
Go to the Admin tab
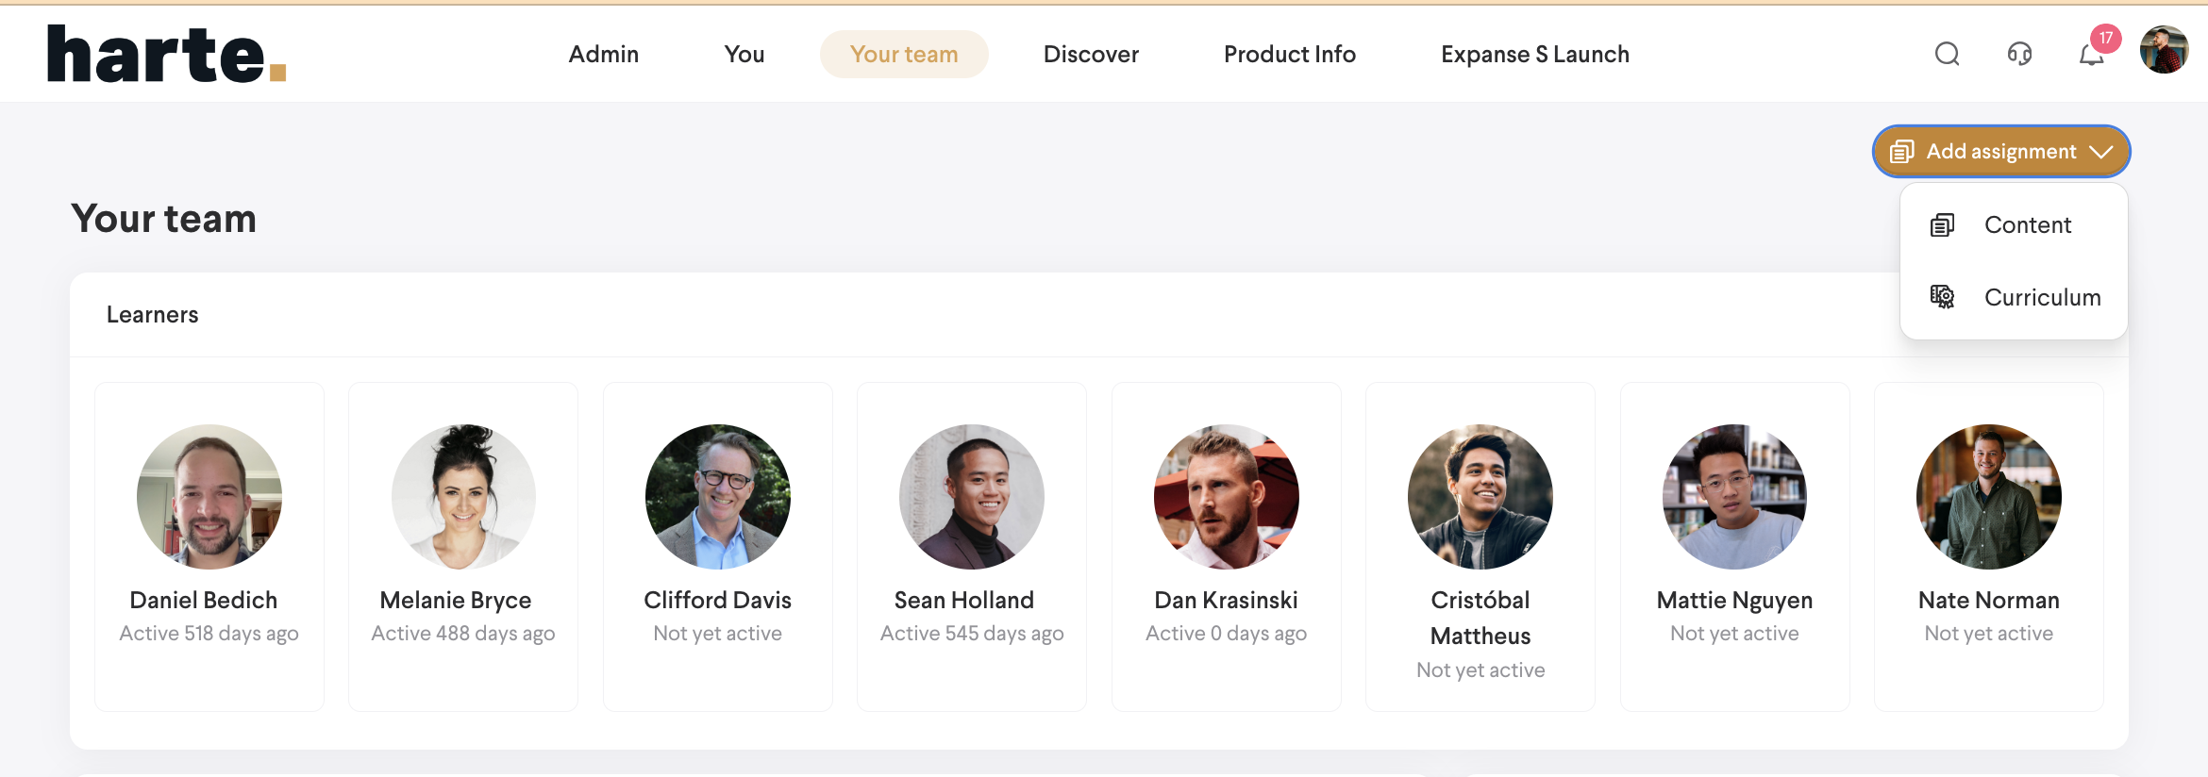pyautogui.click(x=603, y=55)
